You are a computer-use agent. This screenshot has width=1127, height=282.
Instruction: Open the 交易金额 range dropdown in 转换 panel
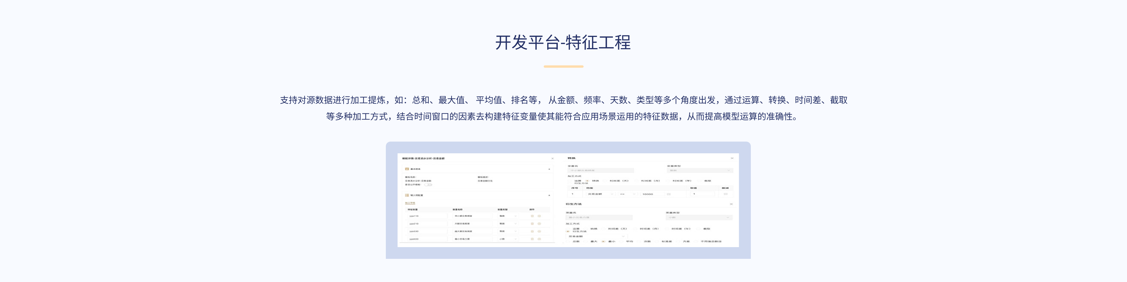[601, 194]
